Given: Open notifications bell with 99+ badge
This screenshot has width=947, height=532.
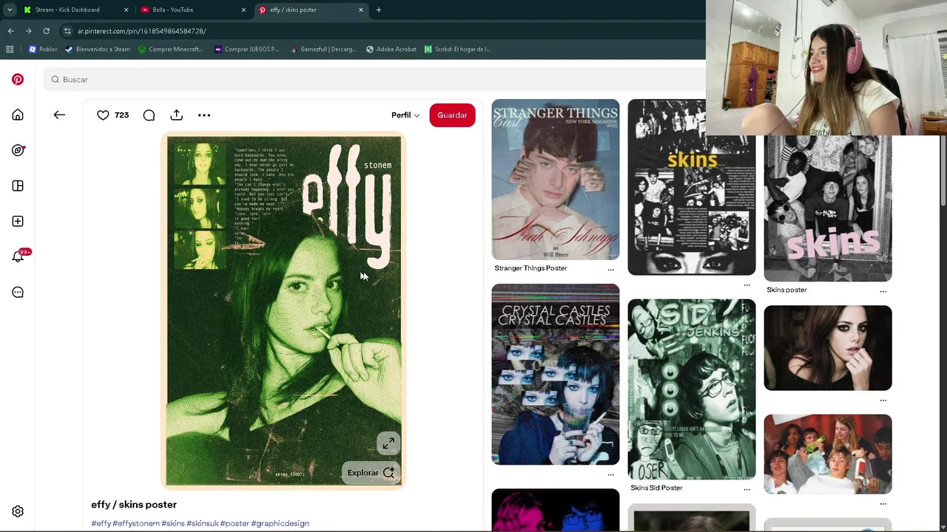Looking at the screenshot, I should click(18, 256).
